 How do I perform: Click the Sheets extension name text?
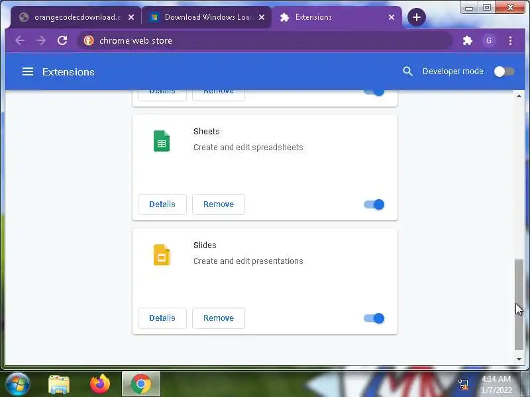coord(207,131)
